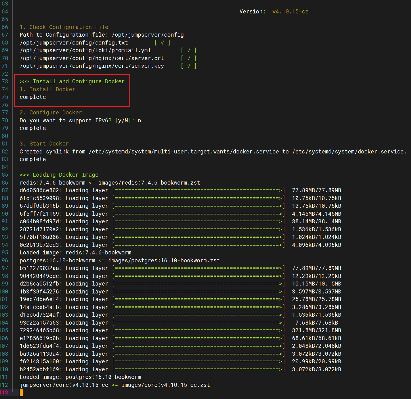This screenshot has width=411, height=399.
Task: Click the size value 25.78MB/25.78MB
Action: coord(317,299)
